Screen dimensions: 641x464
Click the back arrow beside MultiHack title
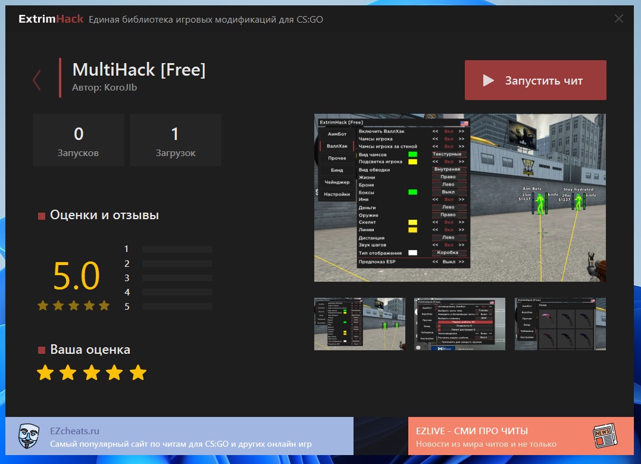37,79
